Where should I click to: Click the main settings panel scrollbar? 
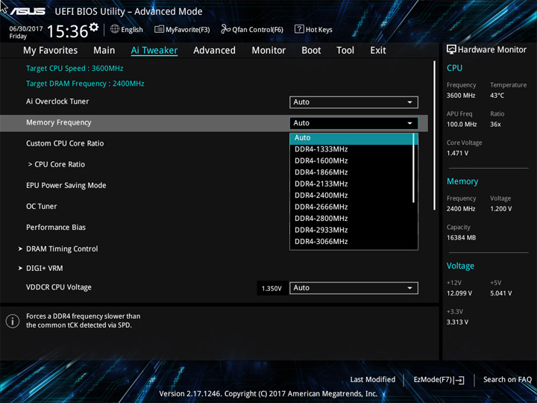click(434, 135)
